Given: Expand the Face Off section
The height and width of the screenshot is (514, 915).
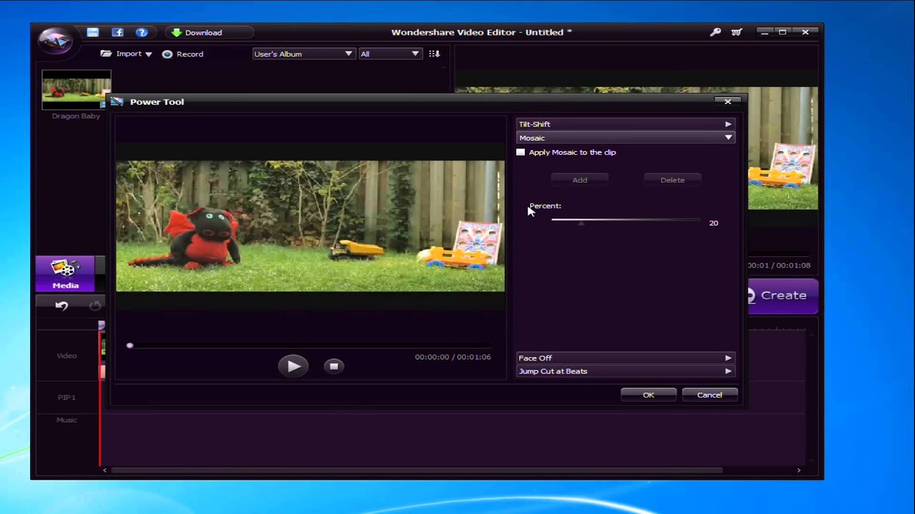Looking at the screenshot, I should click(625, 358).
